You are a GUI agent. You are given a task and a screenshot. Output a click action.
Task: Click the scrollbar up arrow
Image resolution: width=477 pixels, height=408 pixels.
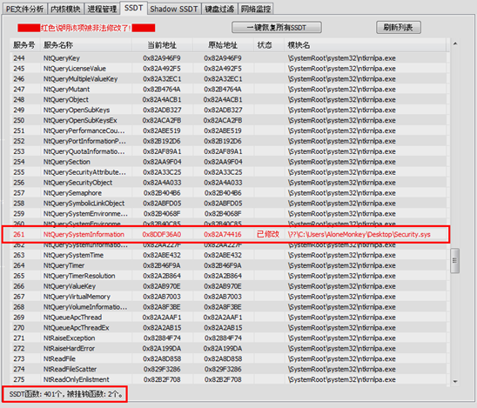click(x=455, y=44)
